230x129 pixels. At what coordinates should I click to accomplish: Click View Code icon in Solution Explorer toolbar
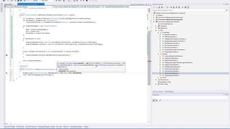pyautogui.click(x=183, y=7)
